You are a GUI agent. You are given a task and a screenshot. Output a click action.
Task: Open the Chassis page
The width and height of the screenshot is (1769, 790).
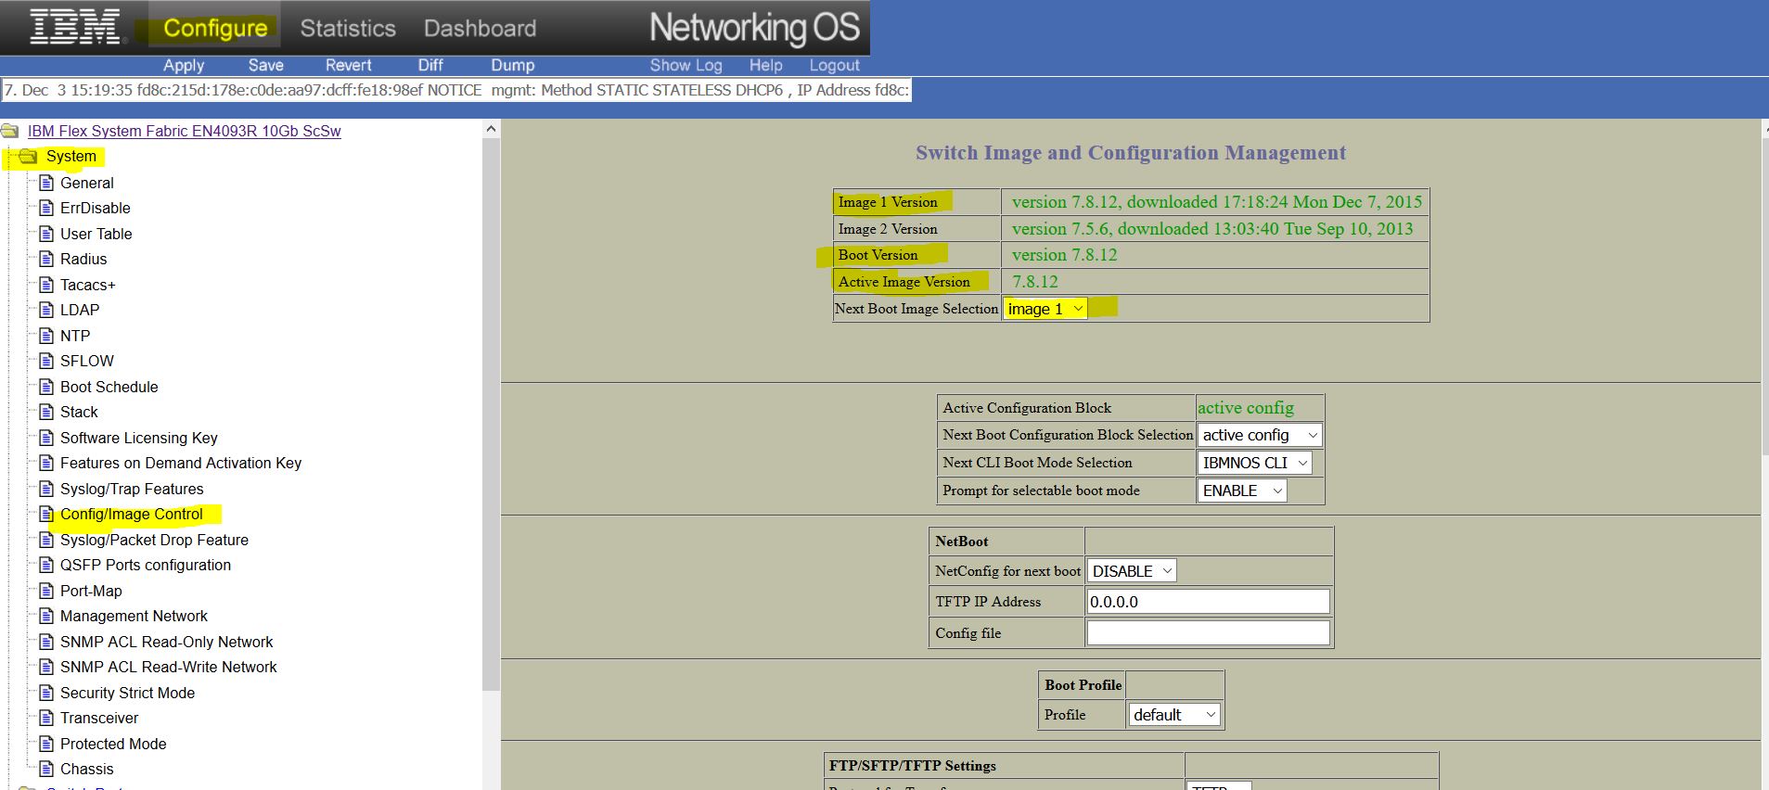(87, 769)
